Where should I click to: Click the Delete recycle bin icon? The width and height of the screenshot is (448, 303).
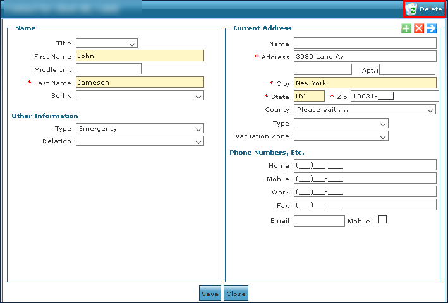[x=412, y=9]
